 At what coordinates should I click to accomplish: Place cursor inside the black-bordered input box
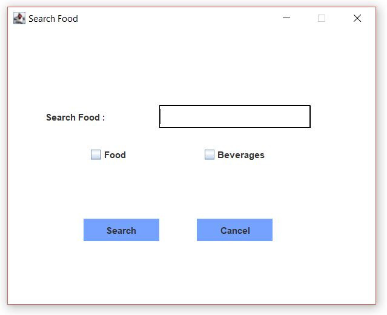[235, 116]
